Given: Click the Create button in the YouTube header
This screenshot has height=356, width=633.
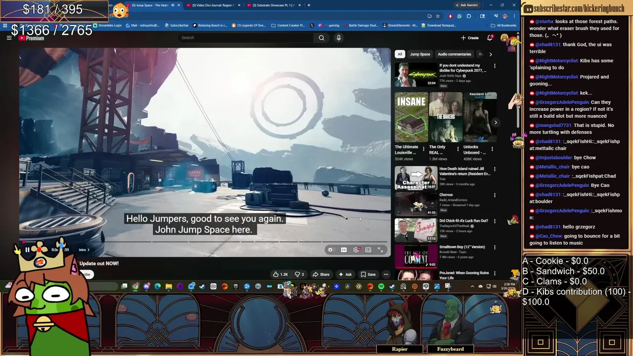Looking at the screenshot, I should click(470, 38).
